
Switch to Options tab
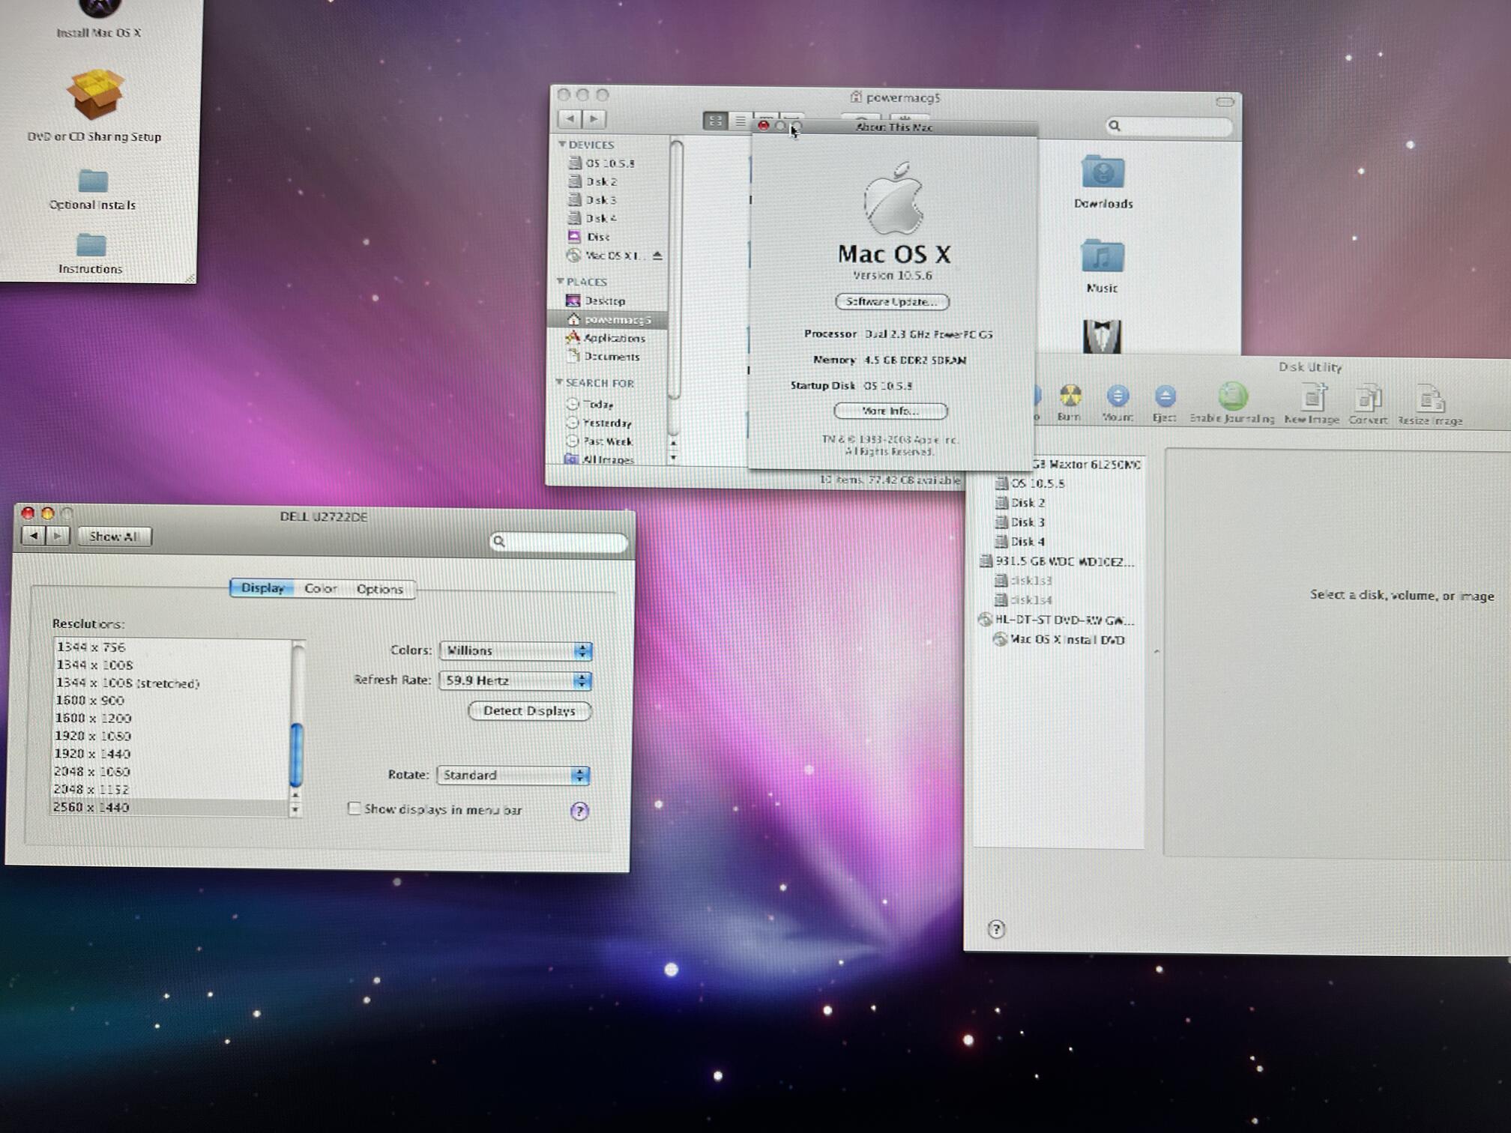point(380,589)
